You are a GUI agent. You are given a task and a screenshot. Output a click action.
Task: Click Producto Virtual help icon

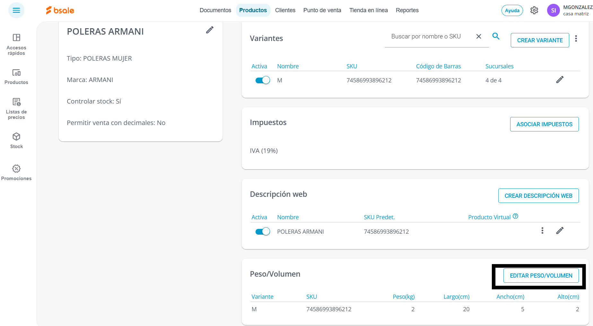click(x=516, y=216)
